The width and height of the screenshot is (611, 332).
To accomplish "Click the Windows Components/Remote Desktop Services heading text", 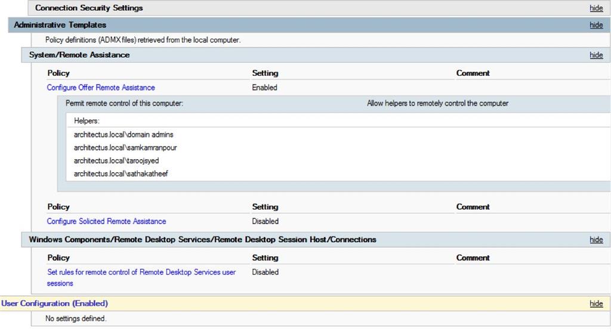I will pyautogui.click(x=202, y=240).
